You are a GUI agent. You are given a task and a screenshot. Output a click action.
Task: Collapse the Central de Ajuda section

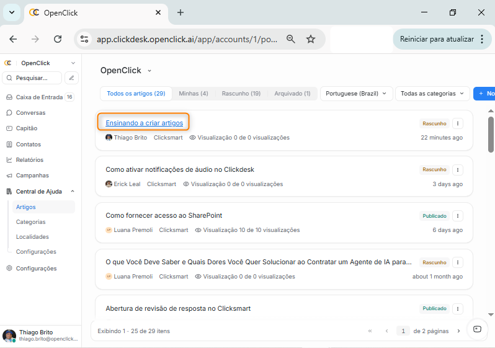[x=72, y=192]
